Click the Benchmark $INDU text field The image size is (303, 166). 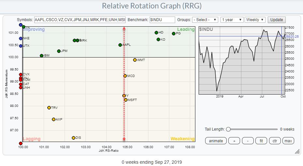tap(162, 20)
